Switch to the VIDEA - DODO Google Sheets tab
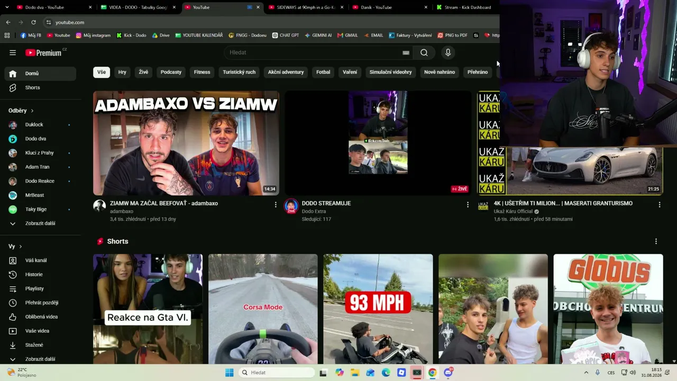677x381 pixels. (x=138, y=7)
